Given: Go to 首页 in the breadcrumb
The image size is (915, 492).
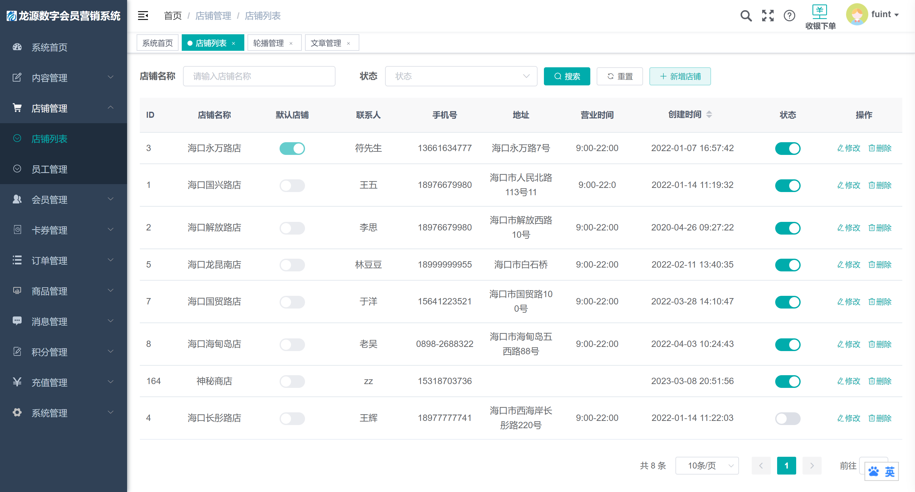Looking at the screenshot, I should [173, 16].
